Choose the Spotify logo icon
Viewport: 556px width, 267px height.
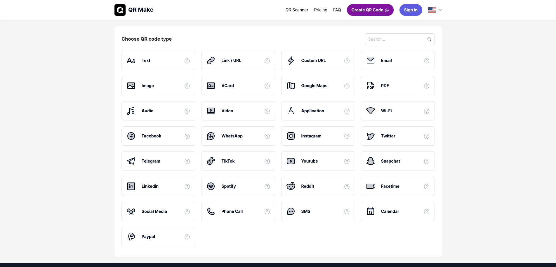pyautogui.click(x=211, y=186)
